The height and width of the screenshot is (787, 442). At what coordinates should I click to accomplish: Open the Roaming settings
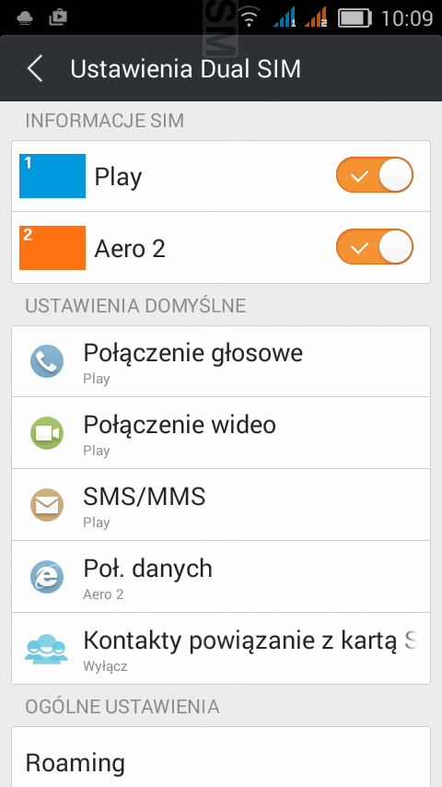click(x=221, y=757)
